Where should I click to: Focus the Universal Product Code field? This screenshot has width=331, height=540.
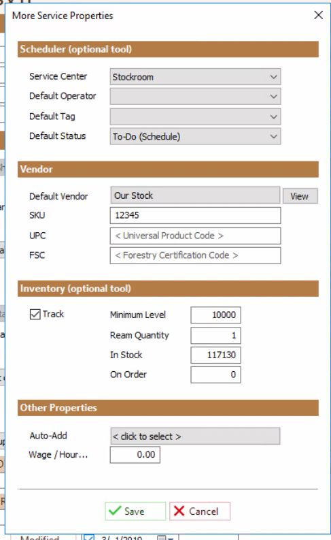(x=195, y=236)
